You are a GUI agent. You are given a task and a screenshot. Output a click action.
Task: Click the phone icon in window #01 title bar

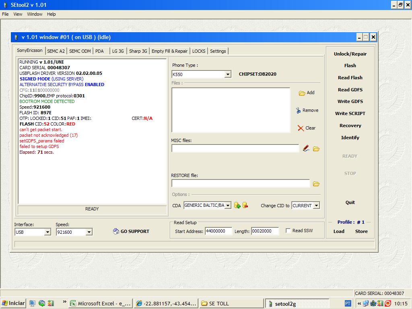pyautogui.click(x=16, y=37)
